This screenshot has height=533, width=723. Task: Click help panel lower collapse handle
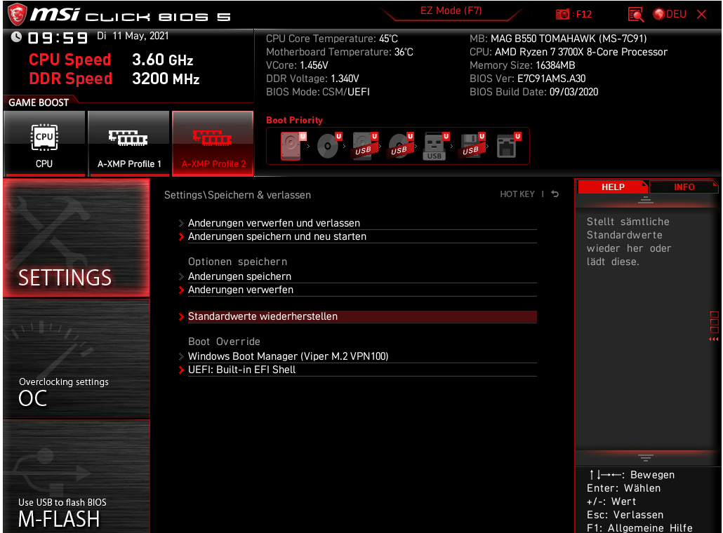[646, 457]
